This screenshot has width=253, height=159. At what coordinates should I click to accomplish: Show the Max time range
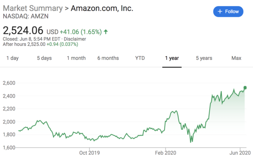click(237, 58)
